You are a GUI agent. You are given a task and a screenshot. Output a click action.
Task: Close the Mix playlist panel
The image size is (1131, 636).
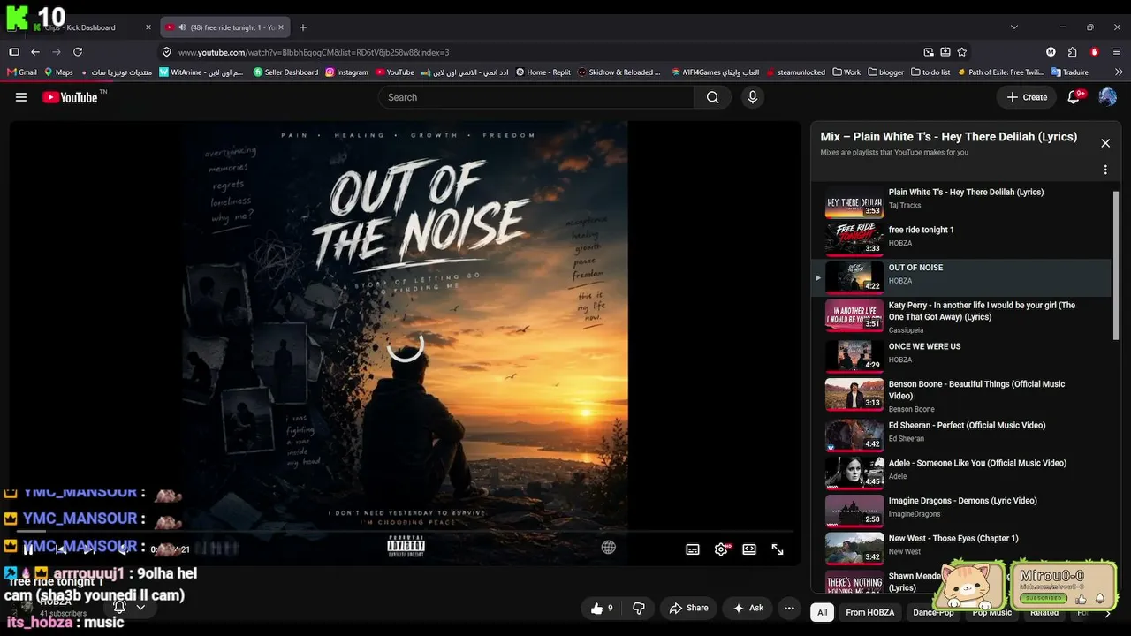click(x=1105, y=143)
